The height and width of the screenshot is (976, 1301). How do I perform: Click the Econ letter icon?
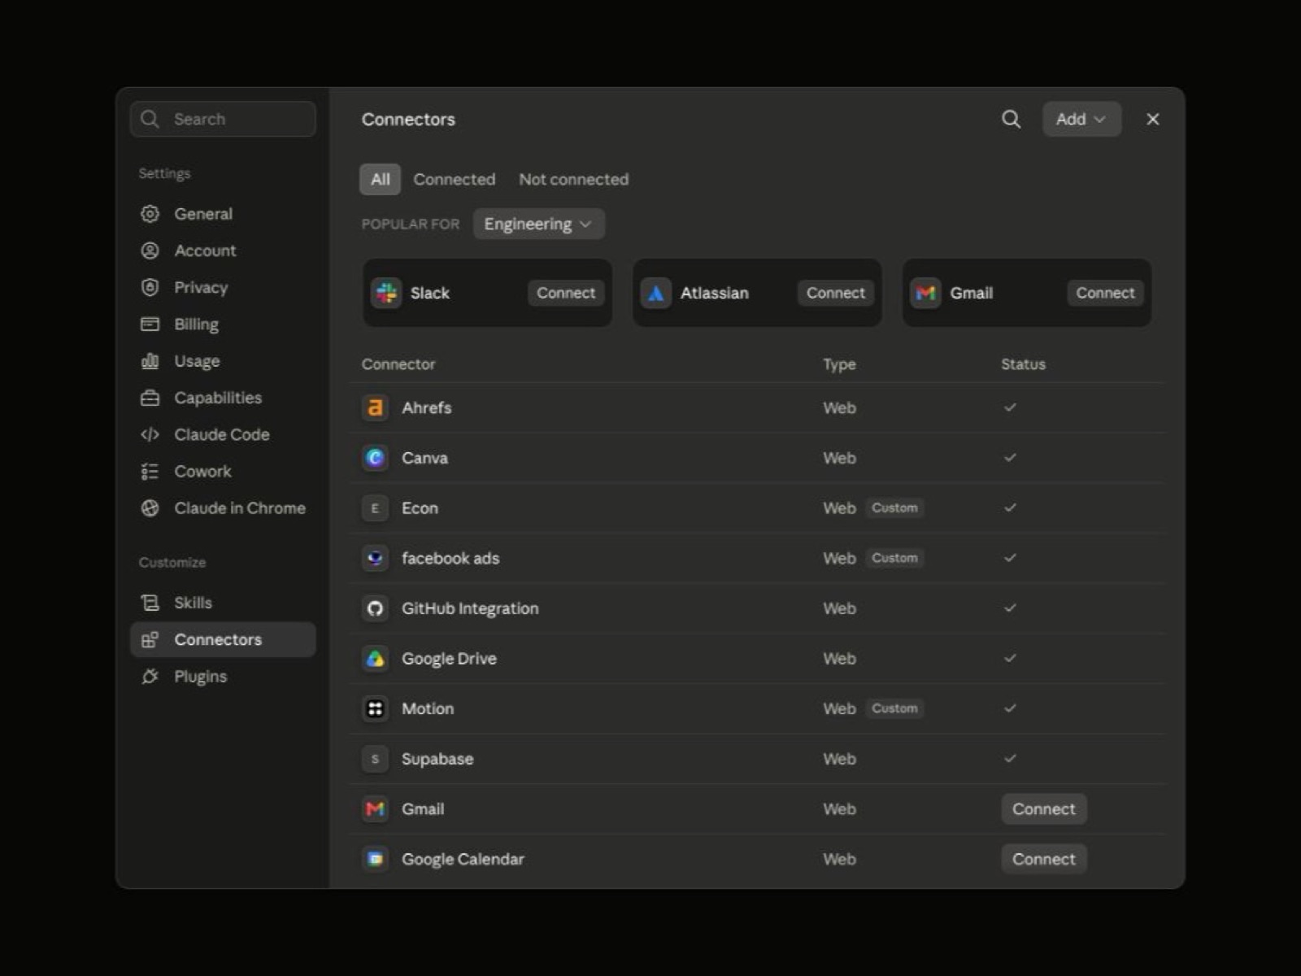click(x=375, y=508)
